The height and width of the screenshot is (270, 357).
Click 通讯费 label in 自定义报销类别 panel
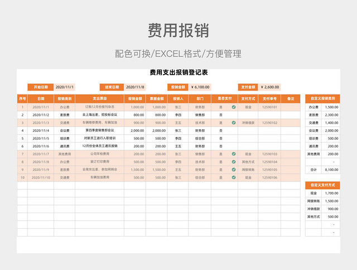[313, 146]
